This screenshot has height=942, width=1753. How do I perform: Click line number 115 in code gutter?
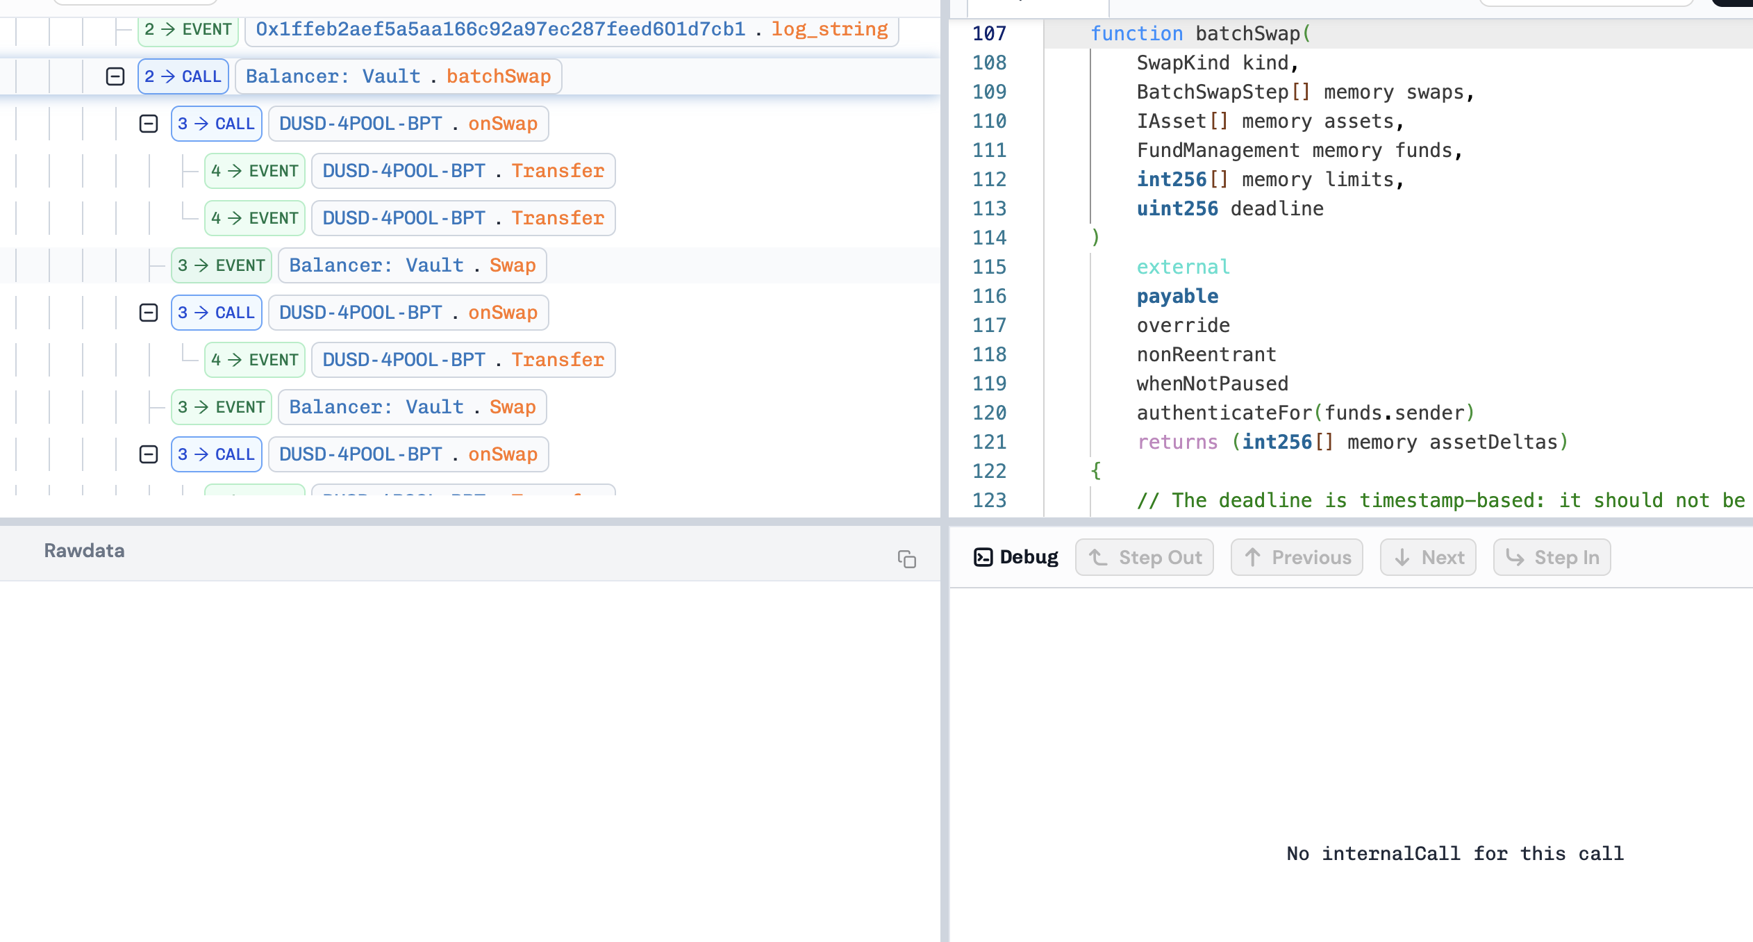coord(989,267)
